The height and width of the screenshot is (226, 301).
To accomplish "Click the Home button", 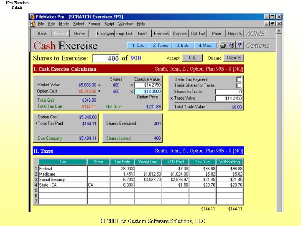I will coord(79,33).
